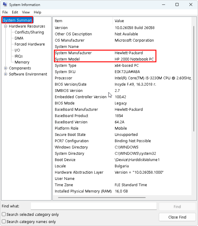
Task: Select the Secure Boot State row
Action: tap(122, 135)
